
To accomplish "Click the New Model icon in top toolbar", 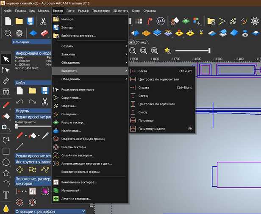I will [8, 21].
